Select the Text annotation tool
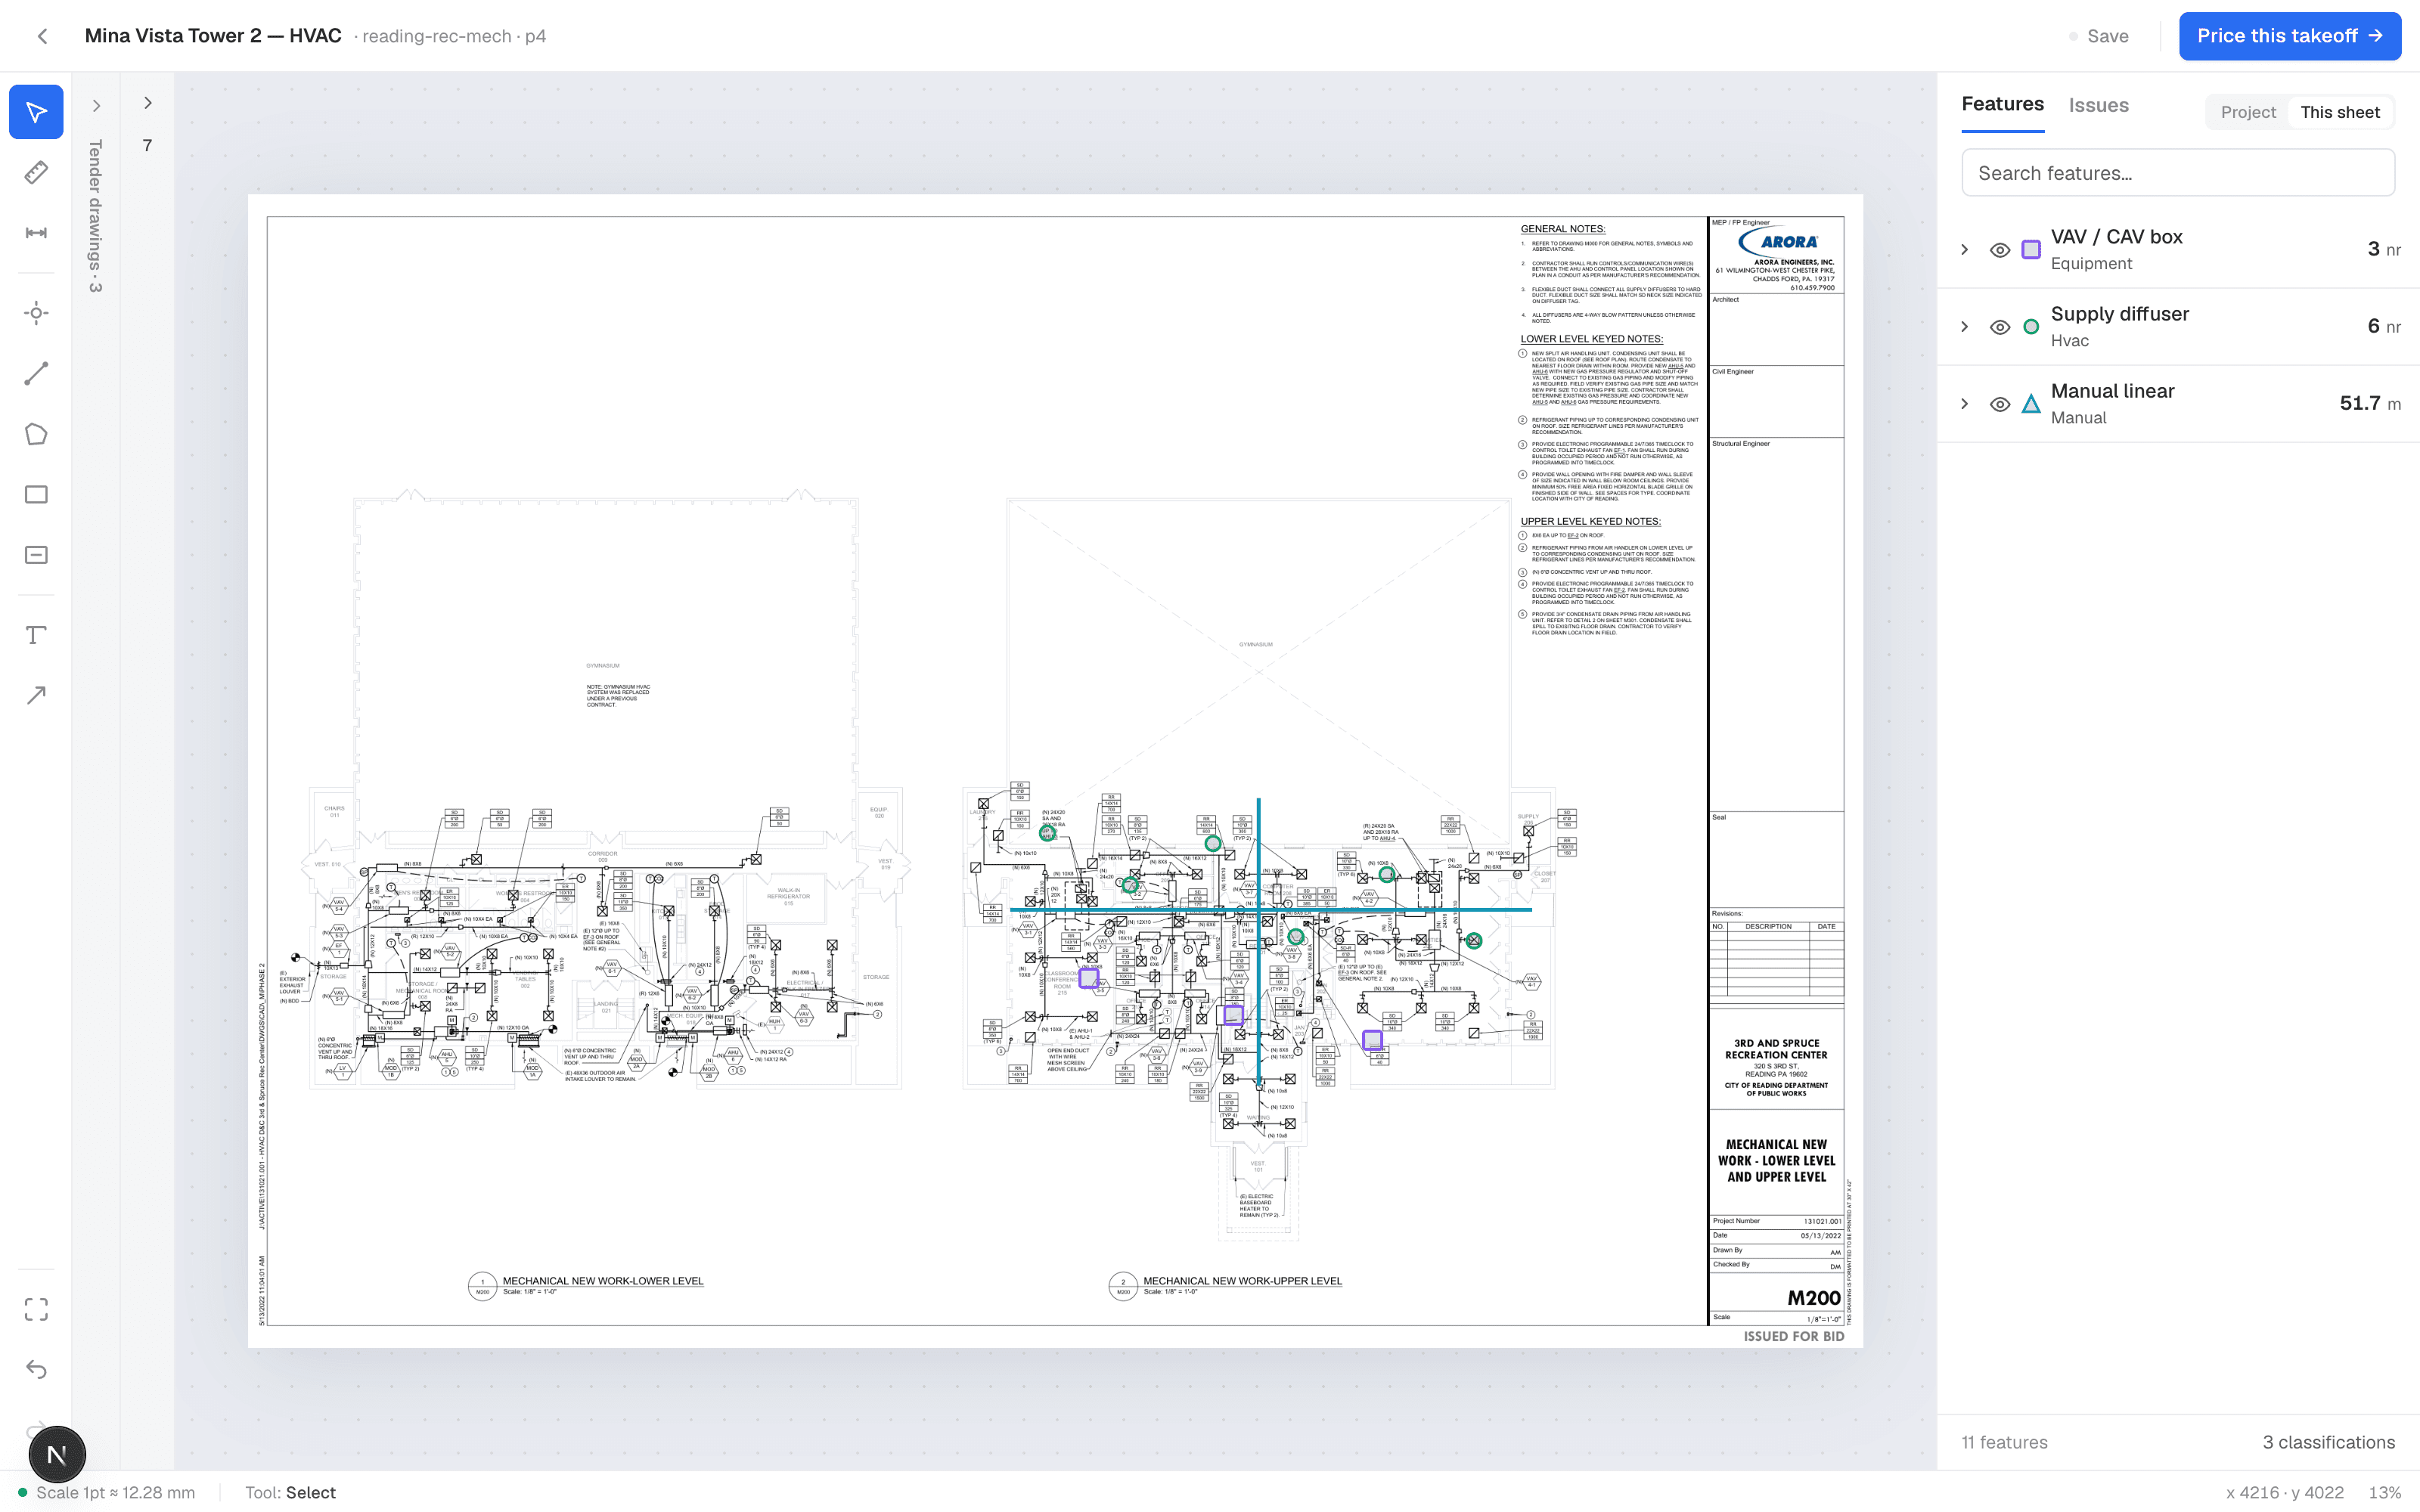Viewport: 2420px width, 1512px height. (36, 635)
